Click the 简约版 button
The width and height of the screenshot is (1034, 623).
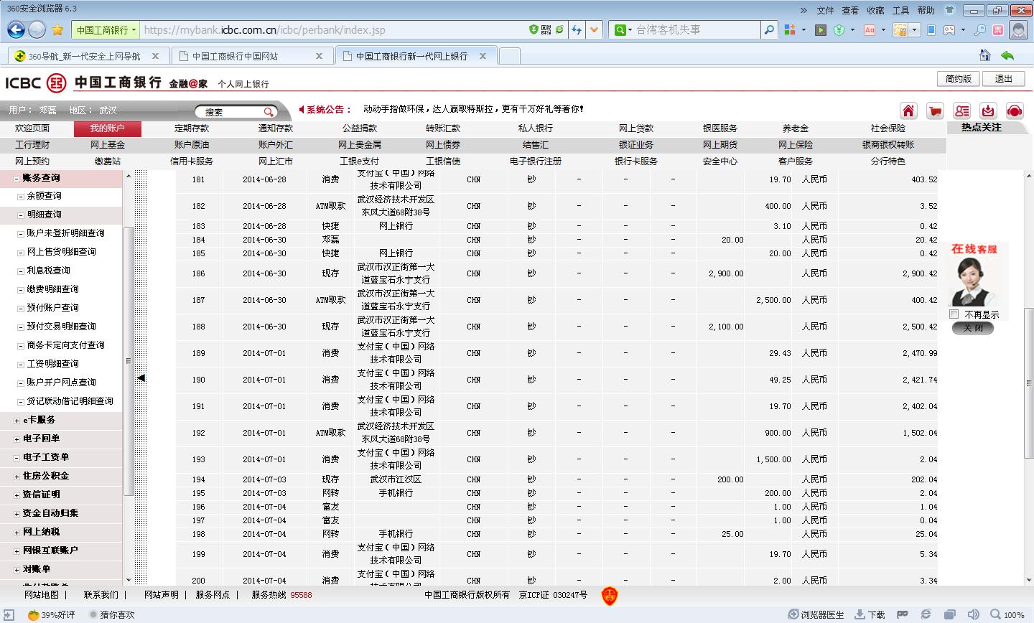click(958, 79)
